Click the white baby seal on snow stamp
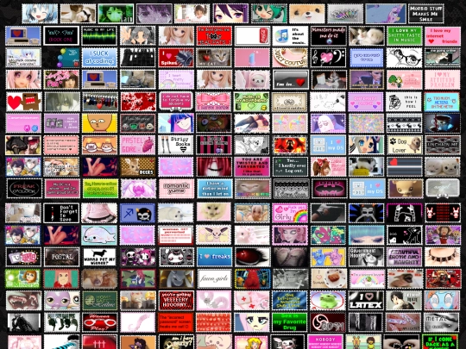This screenshot has height=349, width=466. click(176, 213)
